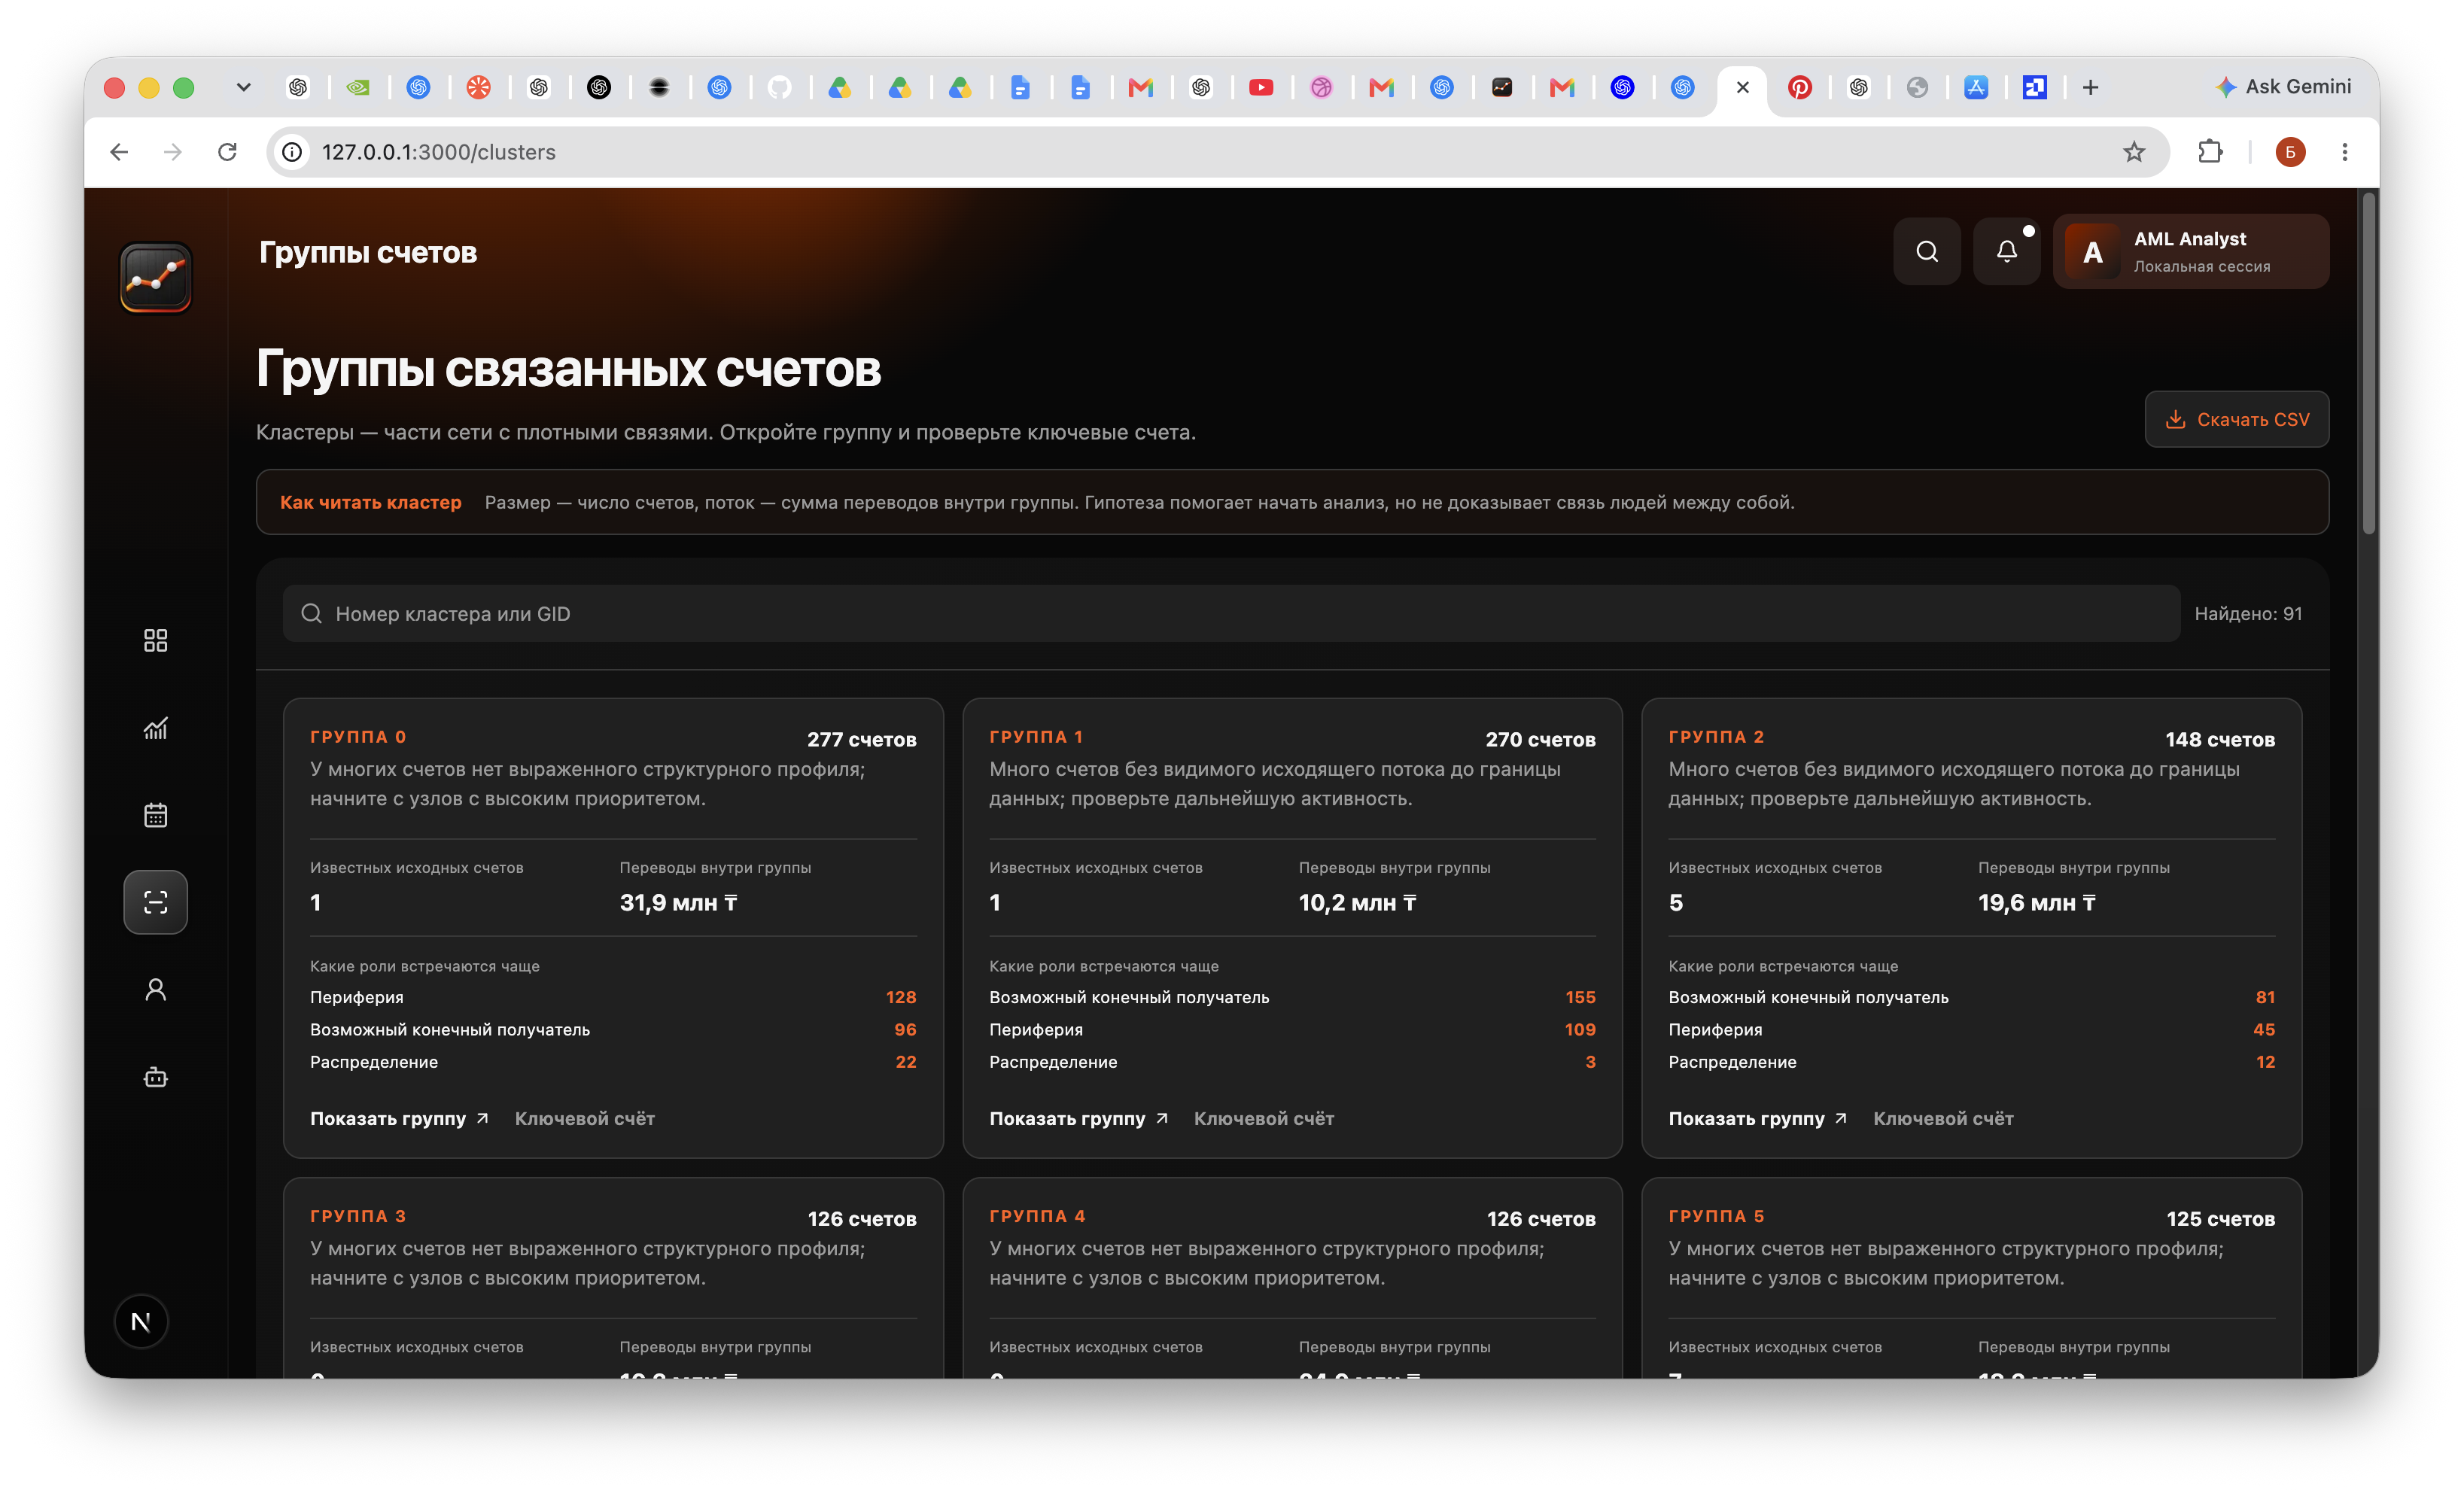Click Периферия row value 128
Screen dimensions: 2464x1490
900,997
